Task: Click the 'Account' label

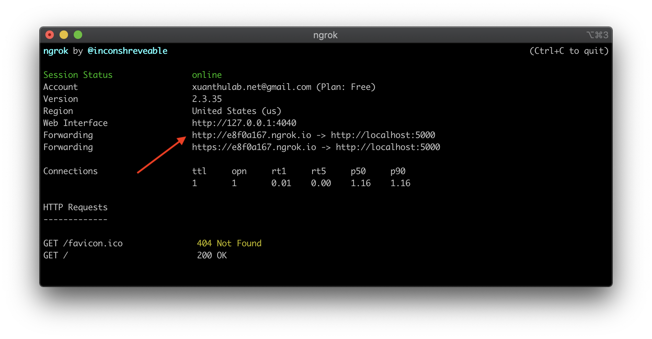Action: coord(61,87)
